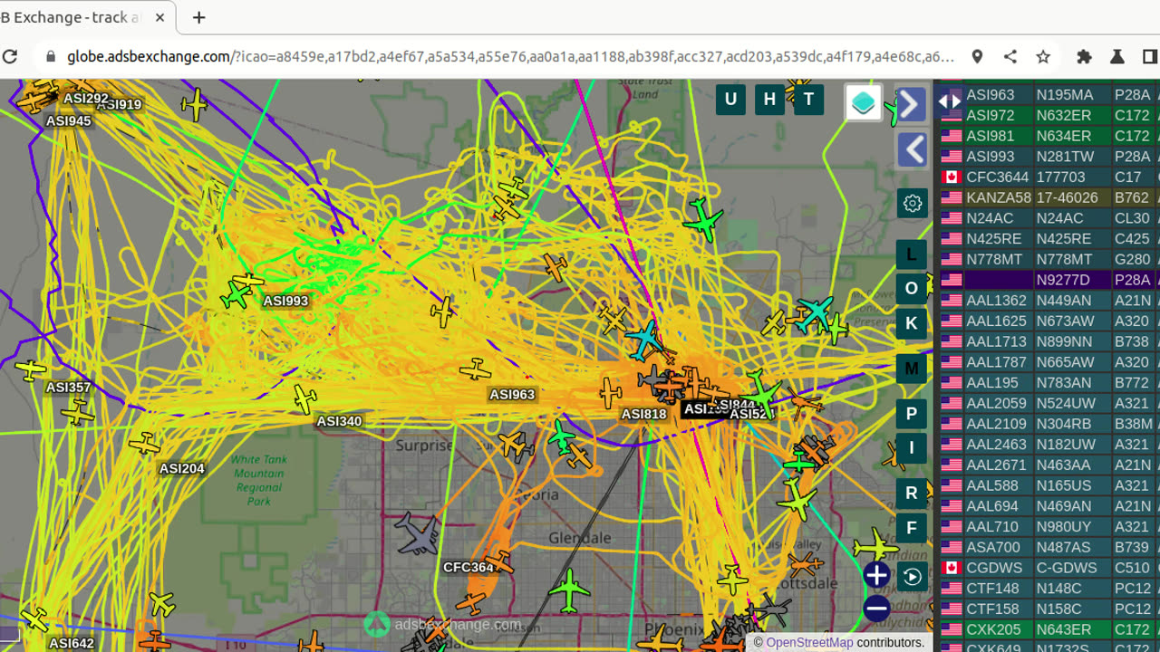Screen dimensions: 1160x652
Task: Select the green airplane icon near ASI993 label
Action: click(237, 294)
